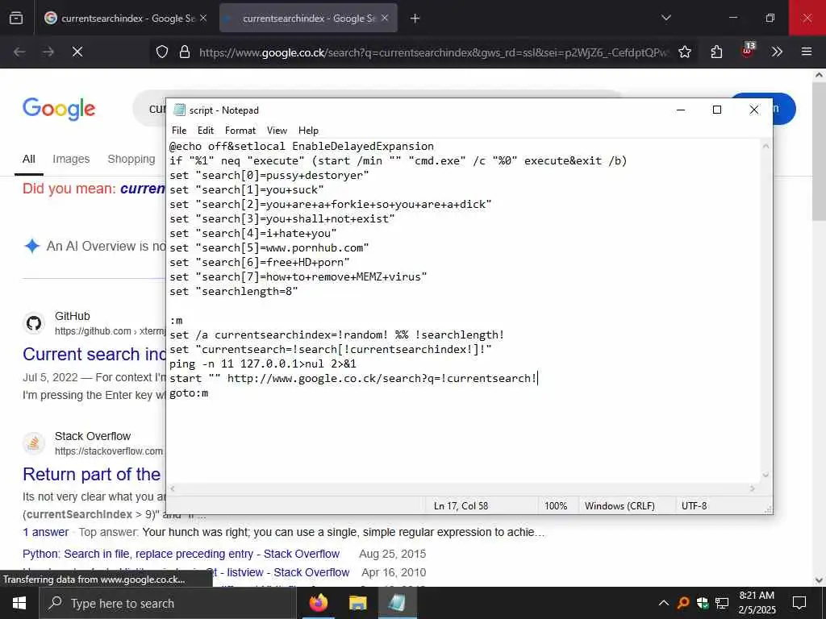This screenshot has height=619, width=826.
Task: Click the tracking protection shield icon
Action: 162,52
